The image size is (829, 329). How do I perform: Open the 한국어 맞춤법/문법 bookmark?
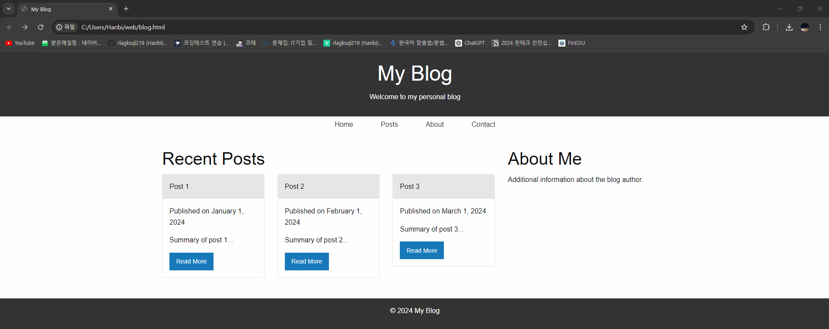pos(419,43)
